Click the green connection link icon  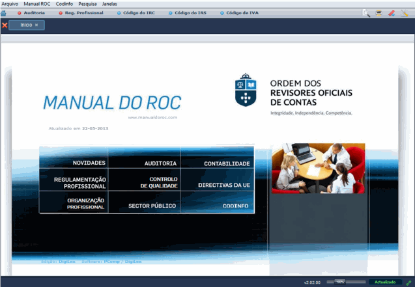[x=408, y=283]
